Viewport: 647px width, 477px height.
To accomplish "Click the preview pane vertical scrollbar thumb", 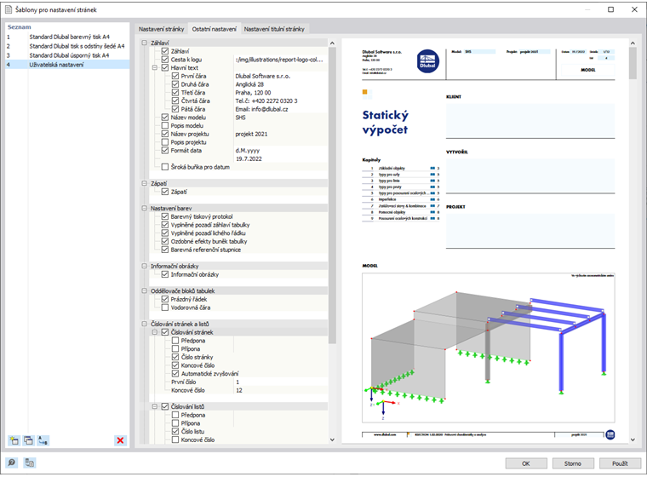I will [633, 63].
